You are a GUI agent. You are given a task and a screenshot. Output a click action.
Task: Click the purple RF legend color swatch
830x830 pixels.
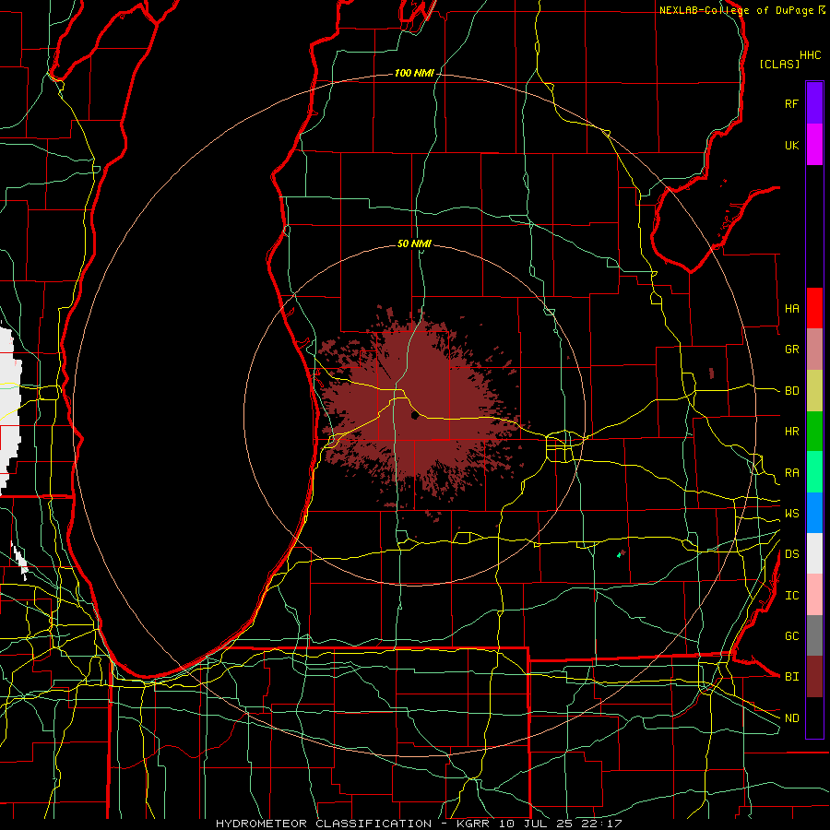click(x=814, y=103)
